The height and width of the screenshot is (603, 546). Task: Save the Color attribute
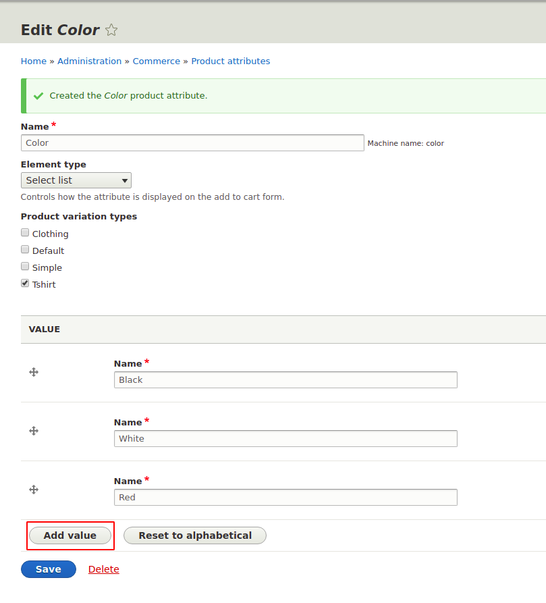(49, 569)
